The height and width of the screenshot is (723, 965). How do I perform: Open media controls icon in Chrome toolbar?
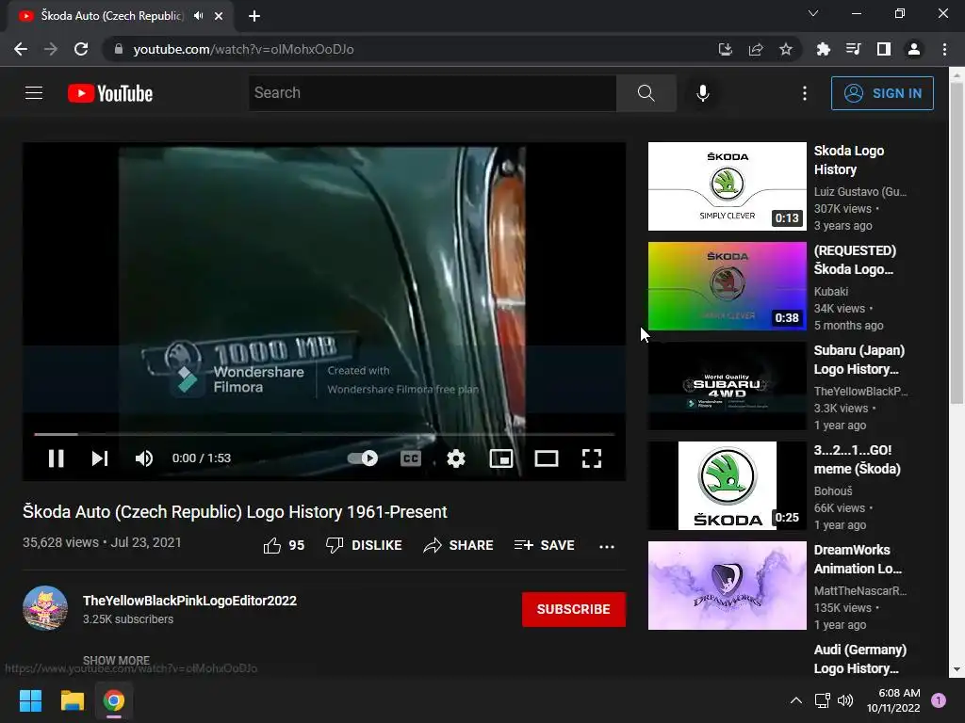point(853,49)
